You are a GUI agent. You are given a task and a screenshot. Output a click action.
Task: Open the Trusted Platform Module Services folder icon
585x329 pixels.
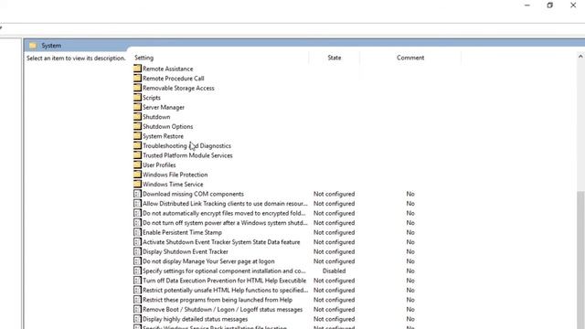point(137,155)
